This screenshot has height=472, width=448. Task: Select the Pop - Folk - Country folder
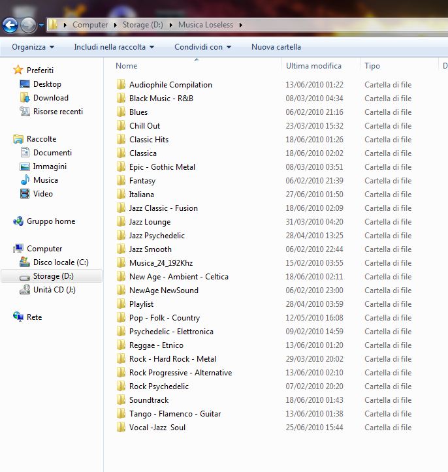tap(165, 317)
